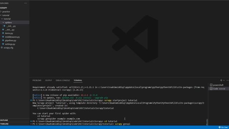Image resolution: width=229 pixels, height=129 pixels.
Task: Open settings.py file
Action: (x=10, y=44)
